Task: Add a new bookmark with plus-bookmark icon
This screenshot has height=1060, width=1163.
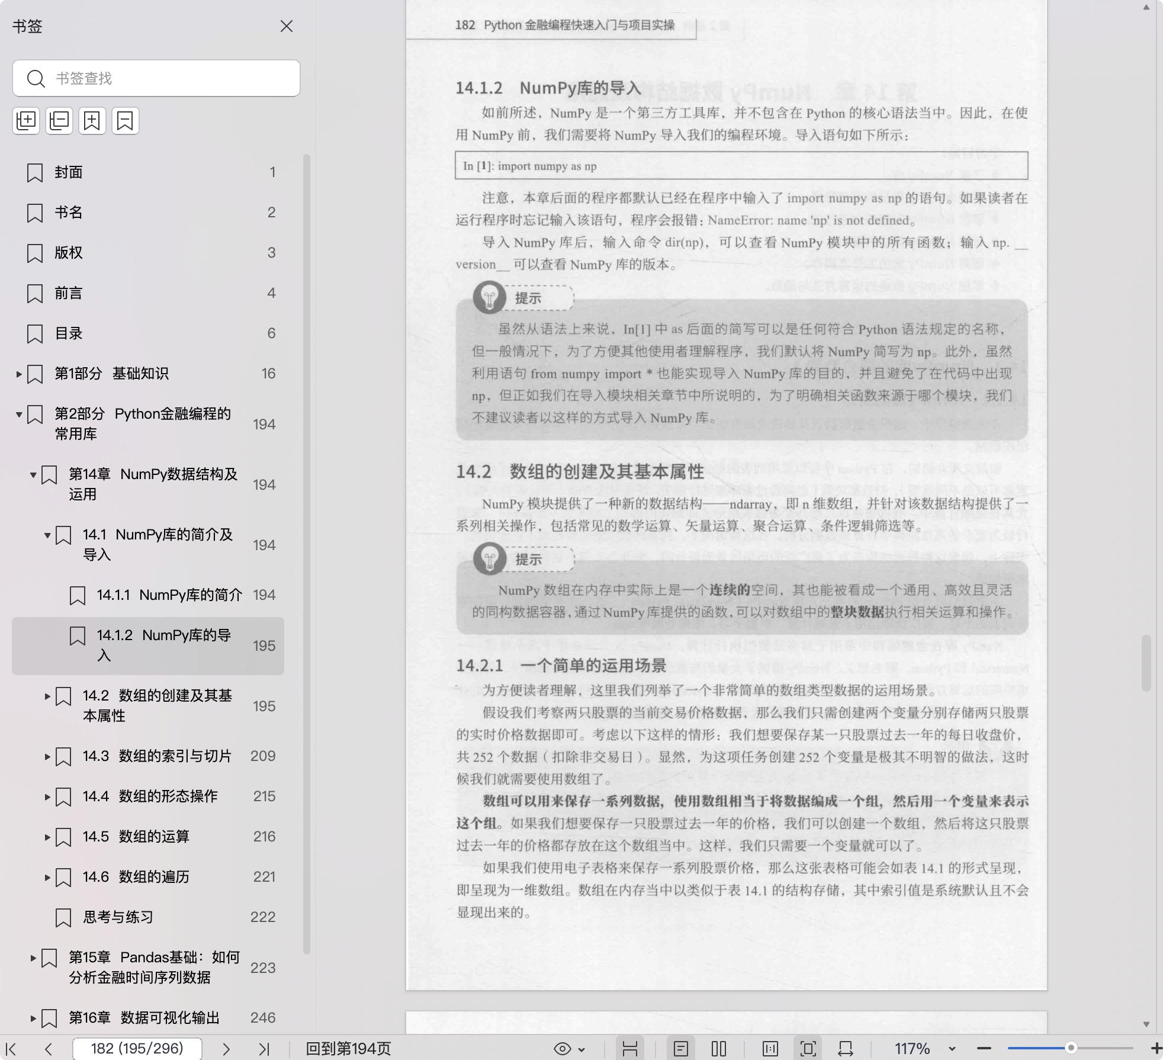Action: (x=92, y=121)
